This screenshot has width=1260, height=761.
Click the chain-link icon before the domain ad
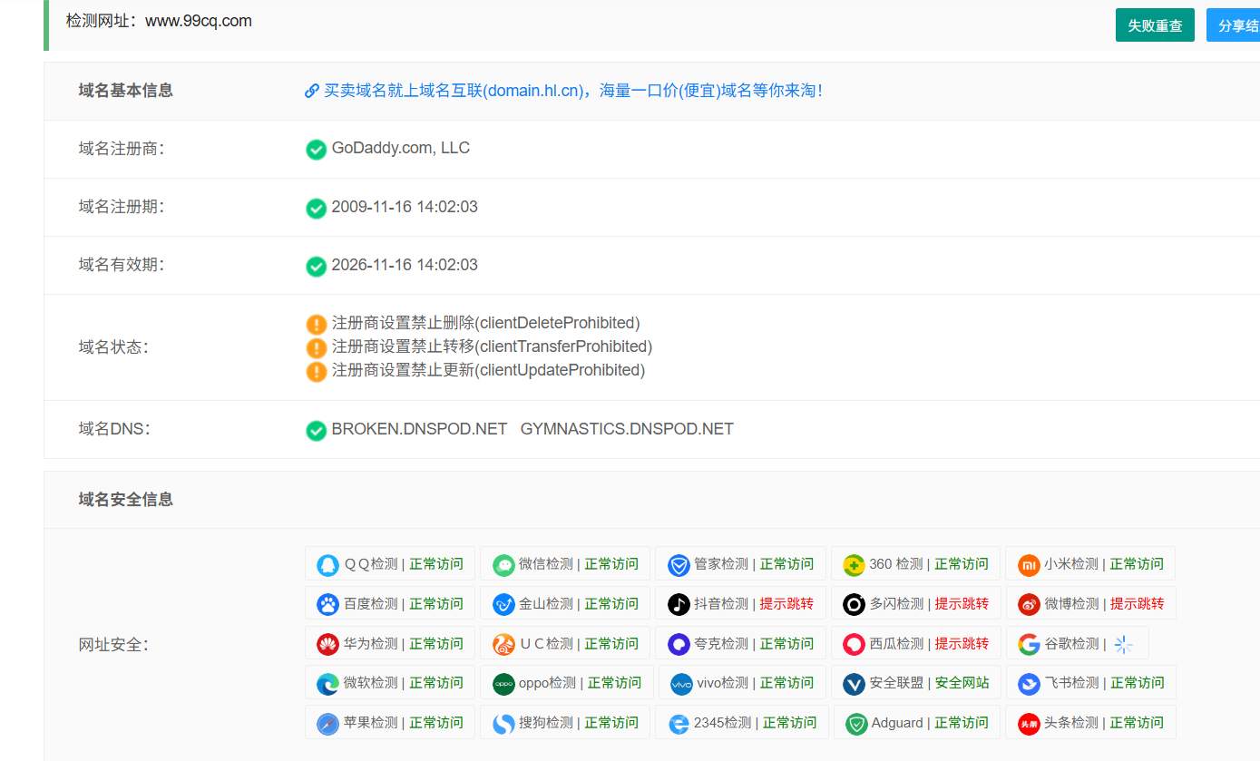point(310,90)
